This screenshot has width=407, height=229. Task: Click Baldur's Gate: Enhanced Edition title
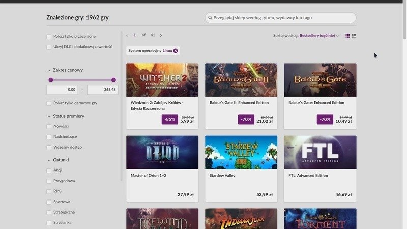pos(316,103)
